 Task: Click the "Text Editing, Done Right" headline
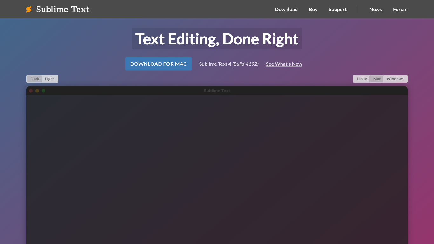pos(217,39)
